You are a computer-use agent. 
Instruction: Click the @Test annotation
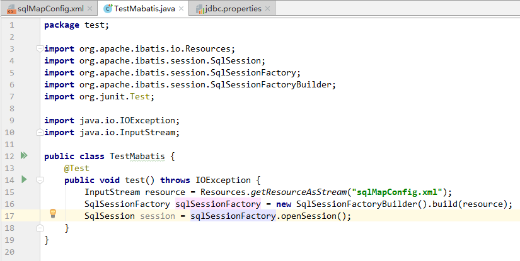point(77,169)
